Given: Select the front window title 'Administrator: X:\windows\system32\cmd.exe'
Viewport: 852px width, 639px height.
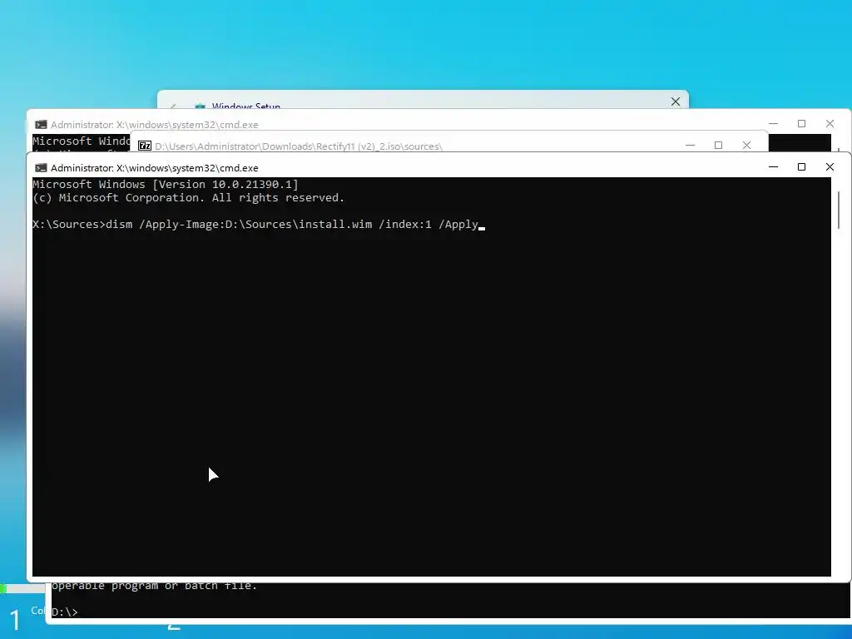Looking at the screenshot, I should pos(154,168).
